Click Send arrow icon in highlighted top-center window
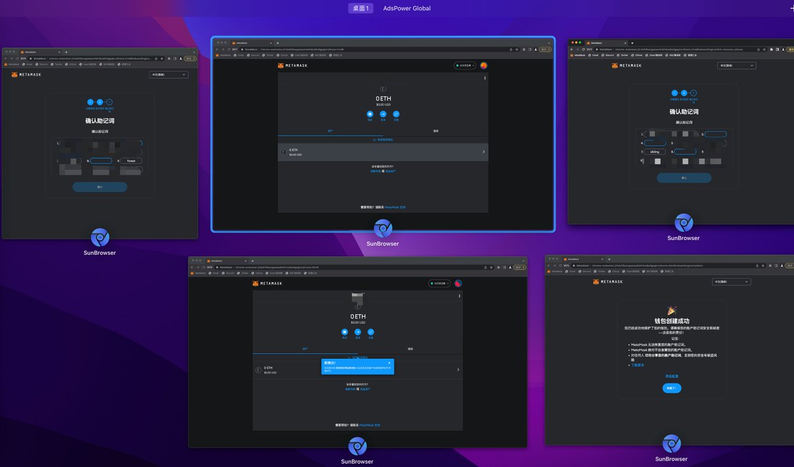Image resolution: width=794 pixels, height=467 pixels. point(383,114)
